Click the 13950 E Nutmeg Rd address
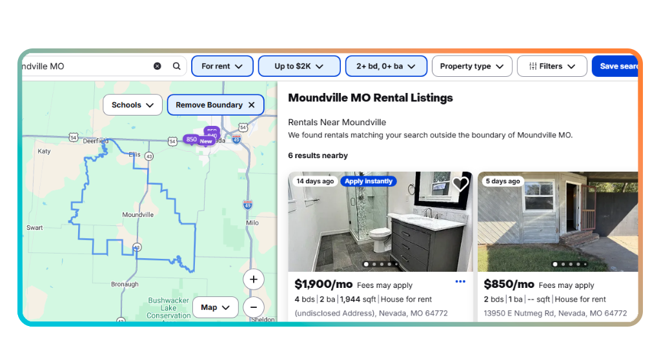The image size is (661, 346). 555,313
